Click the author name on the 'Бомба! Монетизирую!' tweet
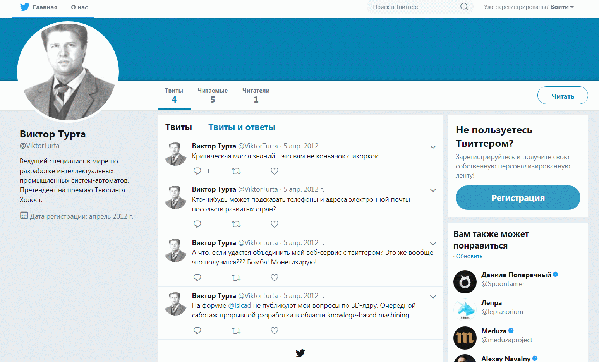 (x=214, y=243)
